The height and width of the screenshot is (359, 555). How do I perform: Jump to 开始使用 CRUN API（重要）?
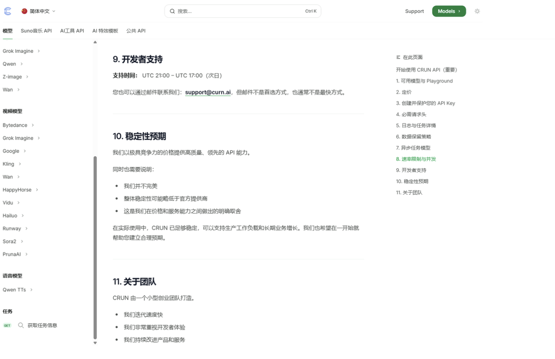tap(427, 70)
